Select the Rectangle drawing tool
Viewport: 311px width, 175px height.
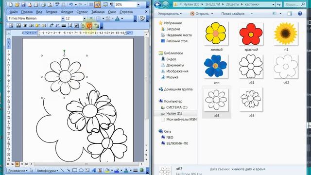74,170
